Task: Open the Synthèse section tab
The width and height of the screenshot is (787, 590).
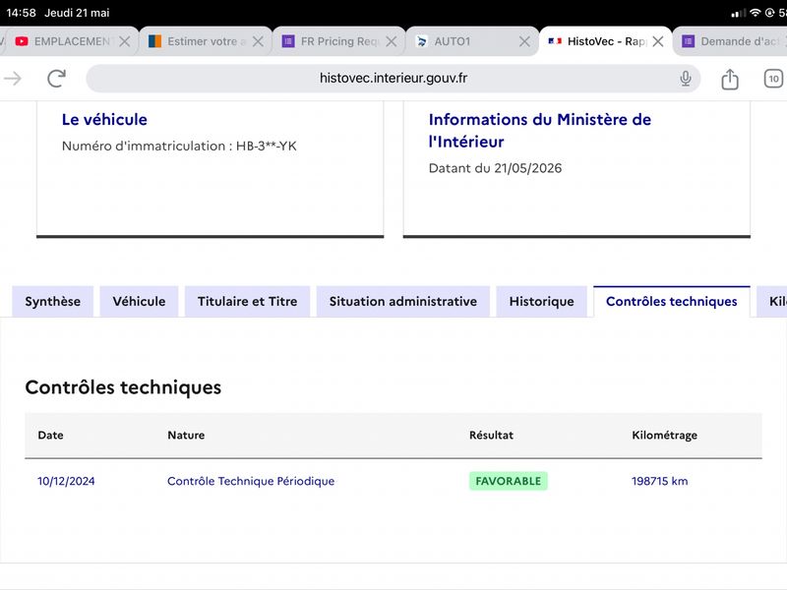Action: [x=53, y=302]
